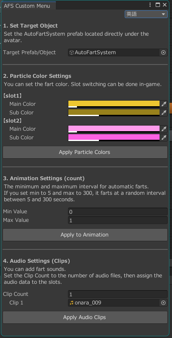Click slot1 Sub Color eyedropper icon
The image size is (172, 338).
pyautogui.click(x=164, y=113)
